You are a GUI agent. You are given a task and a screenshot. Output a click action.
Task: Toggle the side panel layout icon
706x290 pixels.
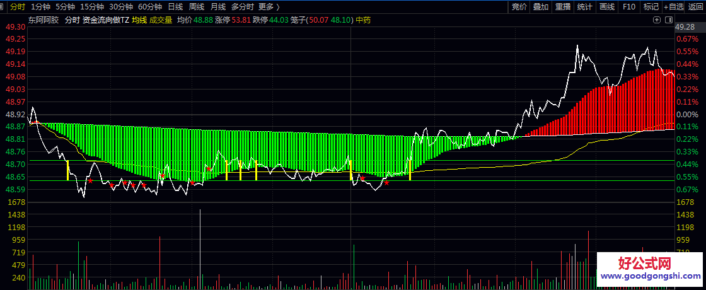pyautogui.click(x=668, y=20)
